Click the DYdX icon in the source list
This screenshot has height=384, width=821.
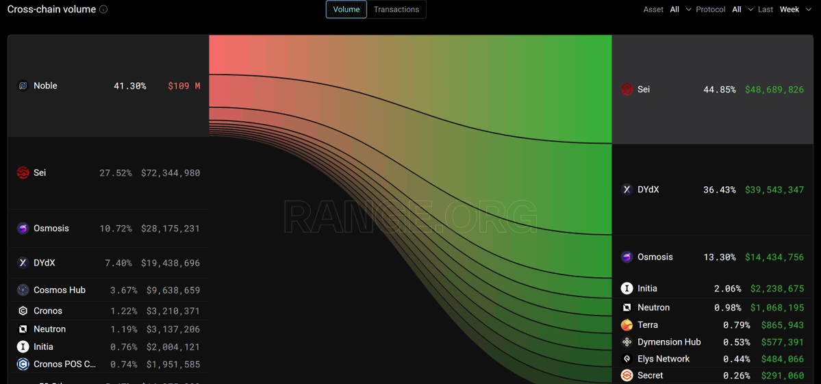(23, 263)
